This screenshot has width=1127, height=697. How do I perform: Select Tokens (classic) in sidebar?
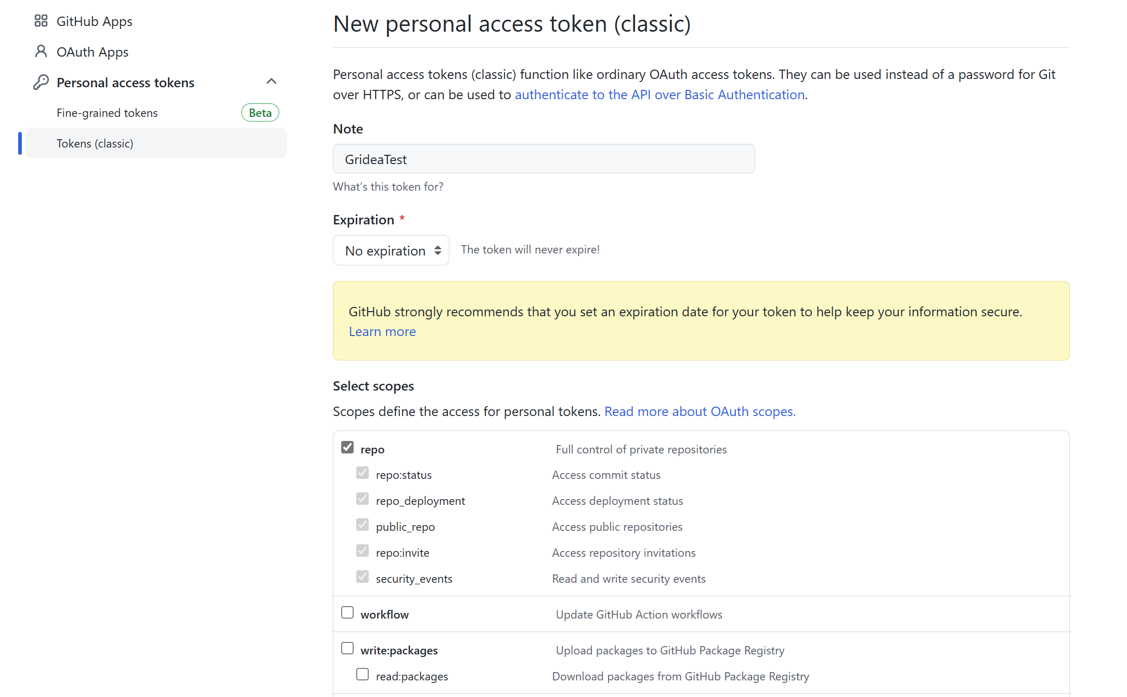pyautogui.click(x=95, y=143)
